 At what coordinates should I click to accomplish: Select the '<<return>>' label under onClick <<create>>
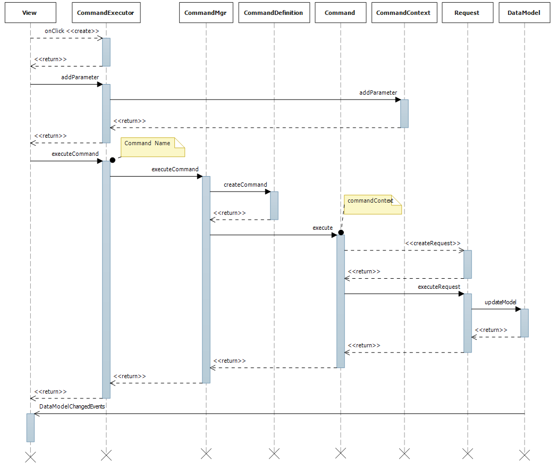pyautogui.click(x=50, y=60)
